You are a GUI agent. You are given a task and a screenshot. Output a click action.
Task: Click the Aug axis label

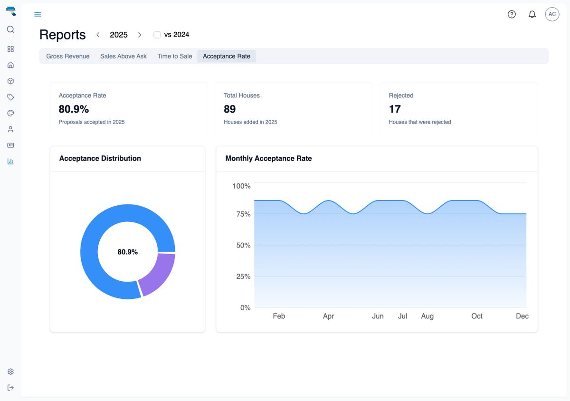pyautogui.click(x=427, y=316)
